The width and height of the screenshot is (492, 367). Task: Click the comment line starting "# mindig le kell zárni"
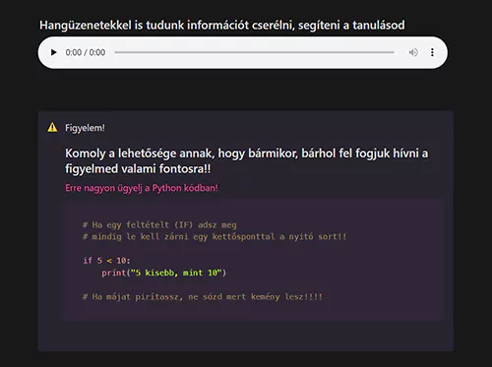215,236
